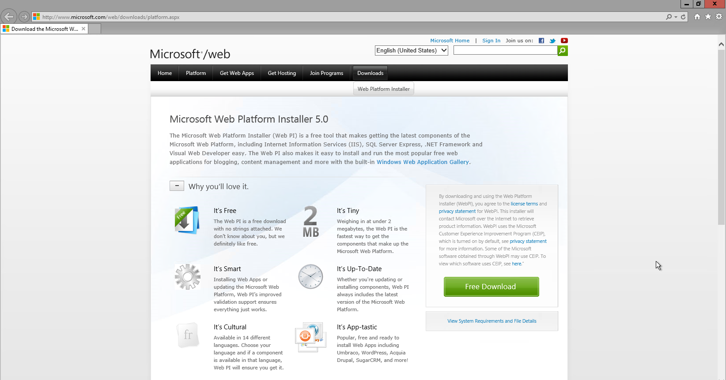This screenshot has width=726, height=380.
Task: Visit the YouTube icon link
Action: 564,41
